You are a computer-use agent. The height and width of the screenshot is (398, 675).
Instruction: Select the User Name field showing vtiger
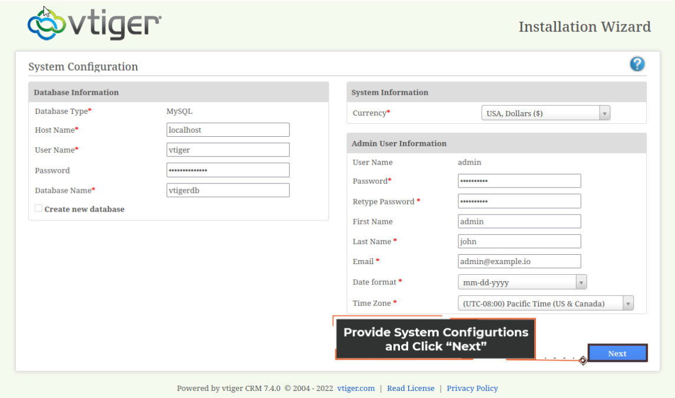coord(228,150)
